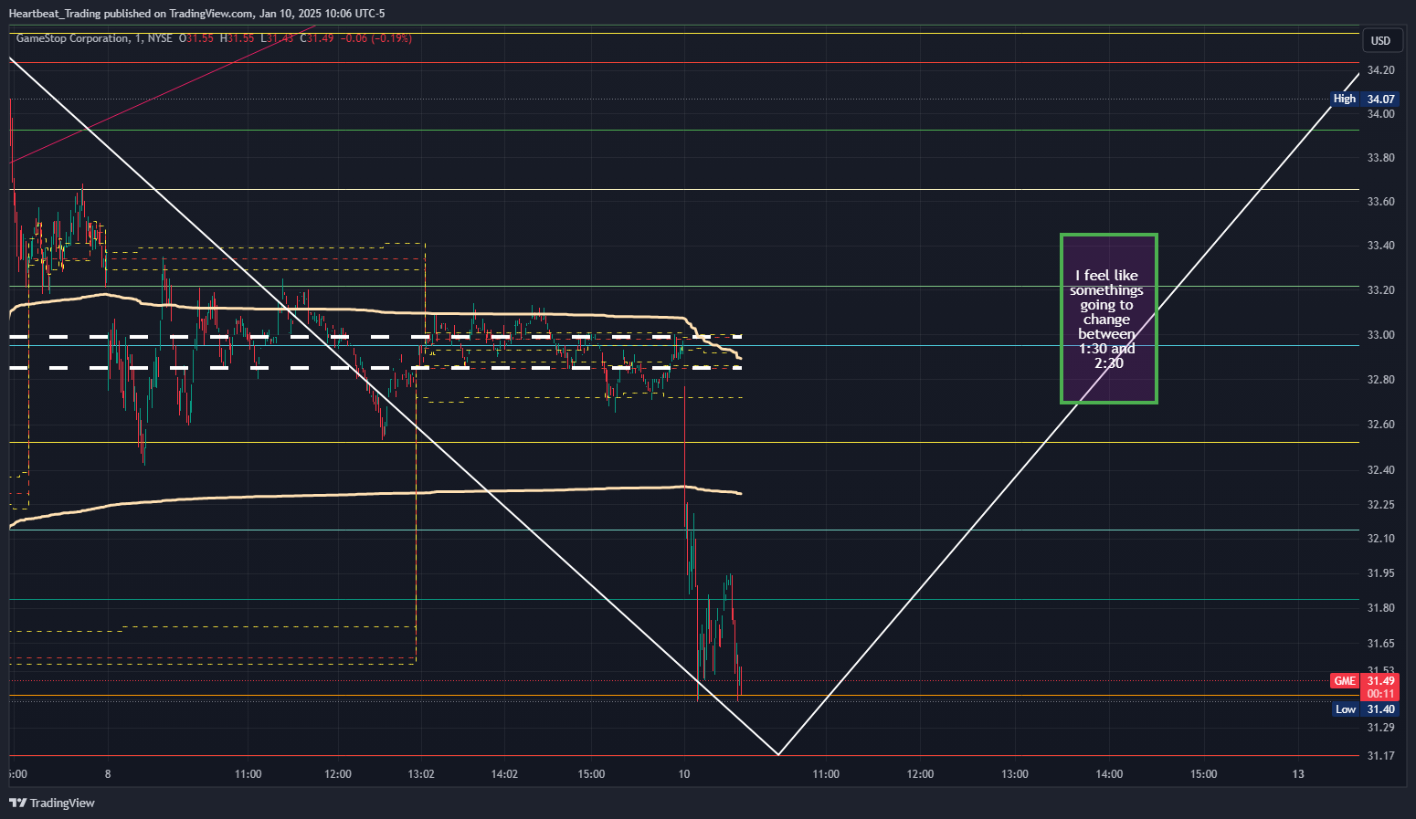Click the 14:02 time axis label
Image resolution: width=1416 pixels, height=819 pixels.
[x=504, y=774]
